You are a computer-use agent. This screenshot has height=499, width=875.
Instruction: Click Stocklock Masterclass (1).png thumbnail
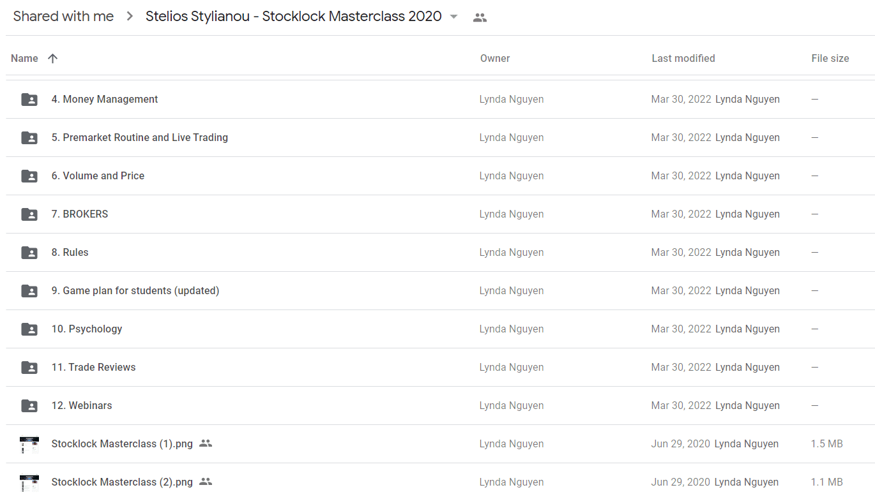pyautogui.click(x=29, y=445)
